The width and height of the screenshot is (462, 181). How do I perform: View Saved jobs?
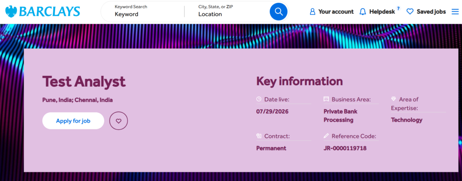(x=431, y=12)
